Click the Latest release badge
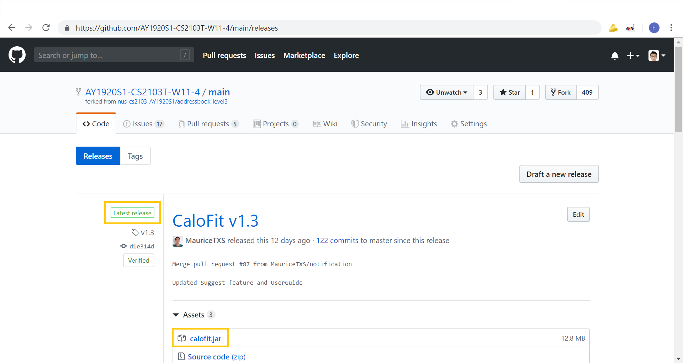The height and width of the screenshot is (363, 683). pyautogui.click(x=132, y=213)
